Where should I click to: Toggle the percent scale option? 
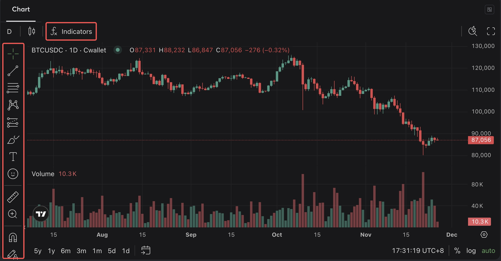(457, 251)
